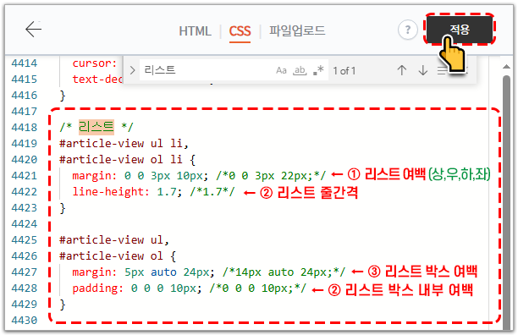Screen dimensions: 518x335
Task: Click the #article-view ul, selector
Action: 114,240
